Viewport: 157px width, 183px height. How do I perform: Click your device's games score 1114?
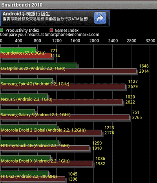(55, 56)
